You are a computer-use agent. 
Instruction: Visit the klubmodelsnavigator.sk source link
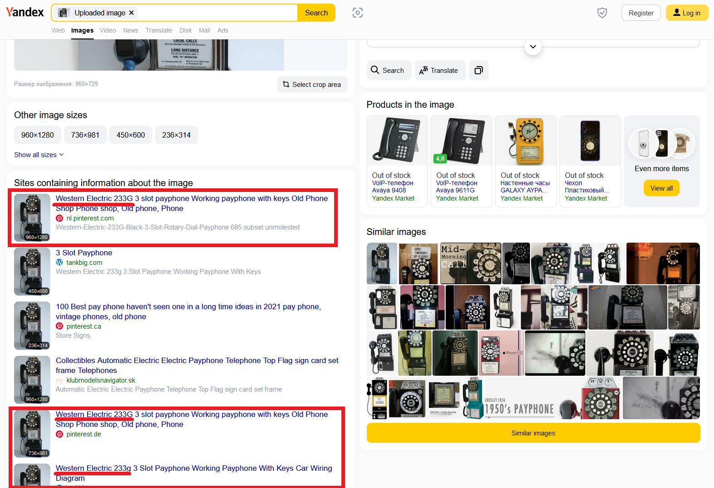(x=101, y=380)
